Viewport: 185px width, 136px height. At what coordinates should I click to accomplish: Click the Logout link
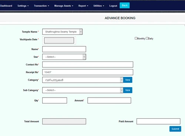113,6
